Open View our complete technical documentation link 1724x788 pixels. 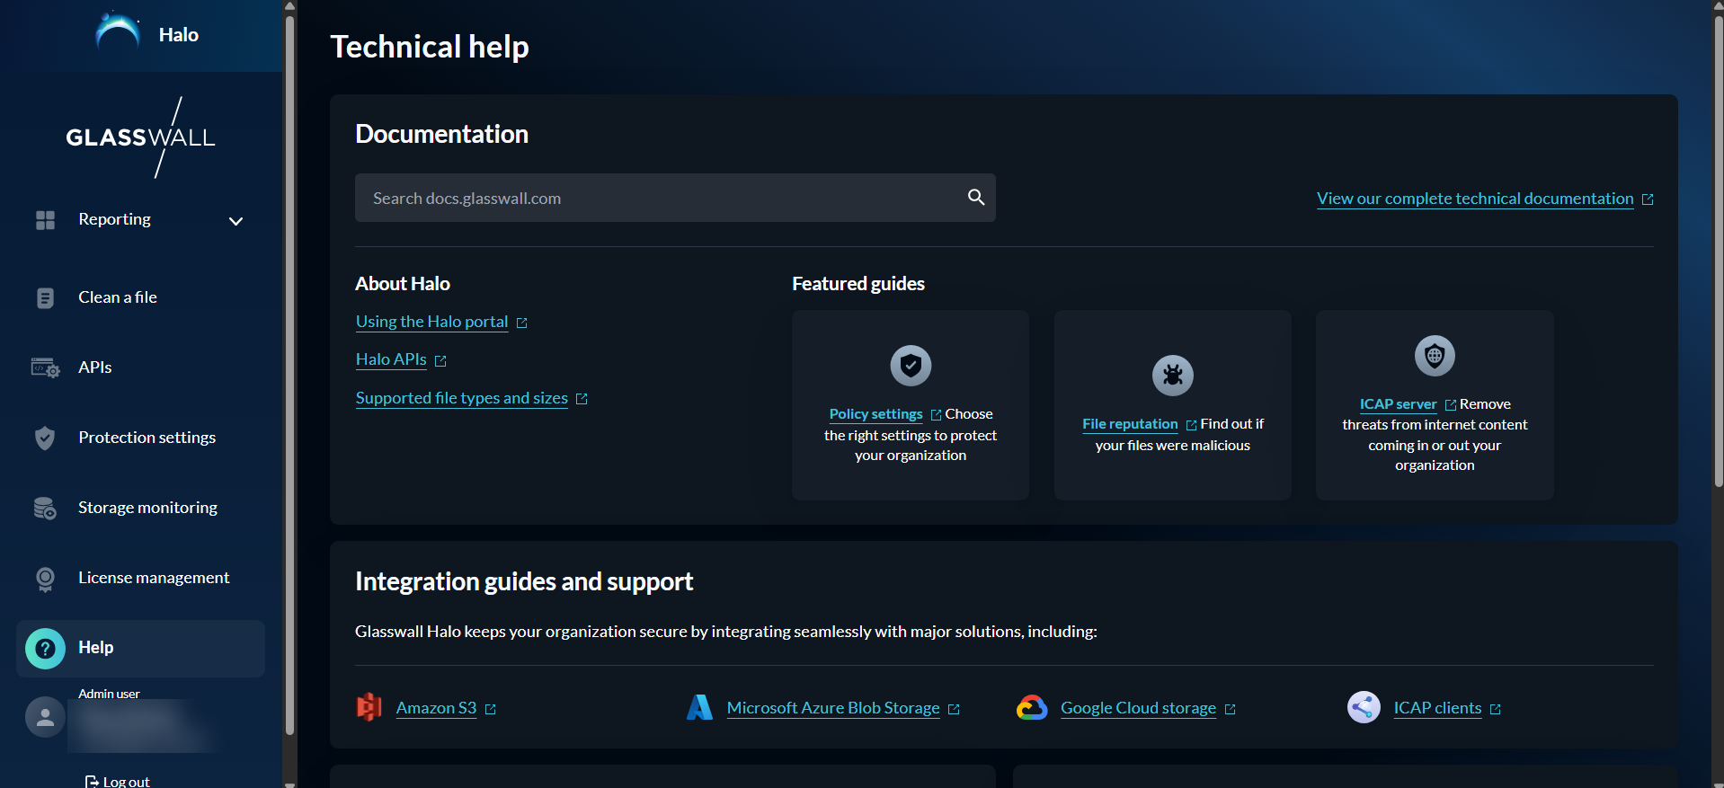coord(1474,199)
